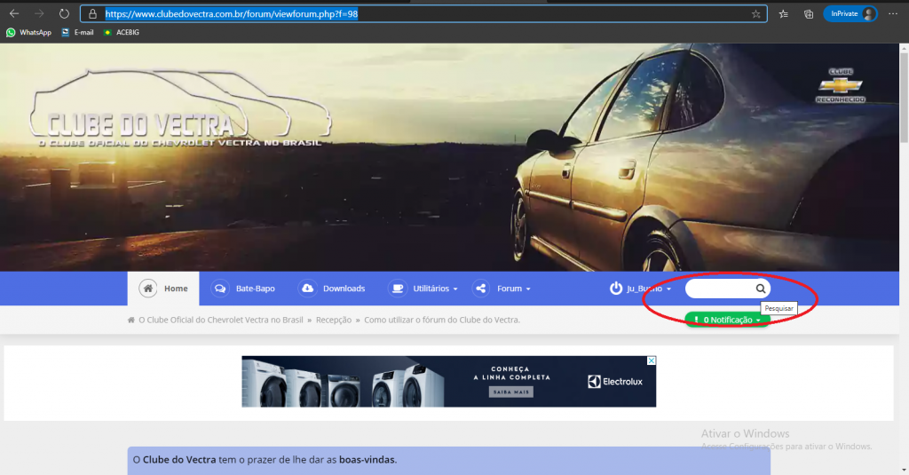The width and height of the screenshot is (909, 475).
Task: Click the Pesquisar magnifier search icon
Action: [x=761, y=289]
